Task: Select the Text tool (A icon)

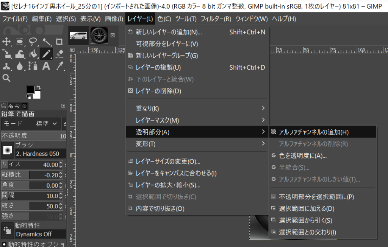Action: pos(46,66)
